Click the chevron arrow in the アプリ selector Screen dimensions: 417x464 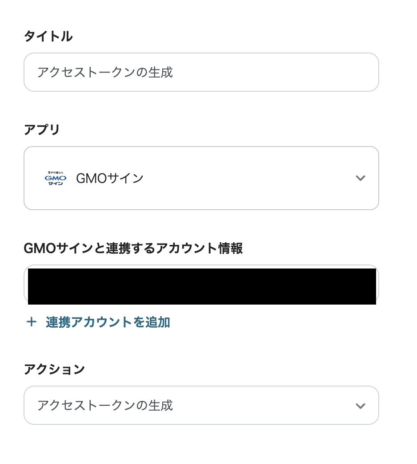(360, 178)
